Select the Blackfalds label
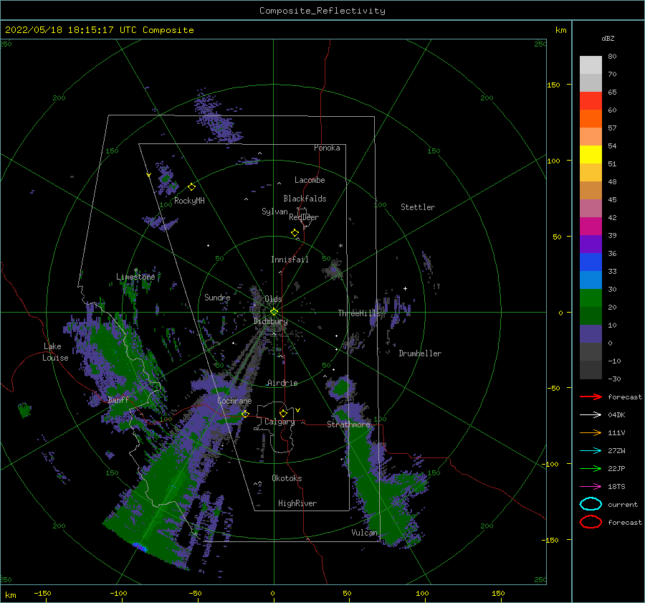 click(305, 199)
